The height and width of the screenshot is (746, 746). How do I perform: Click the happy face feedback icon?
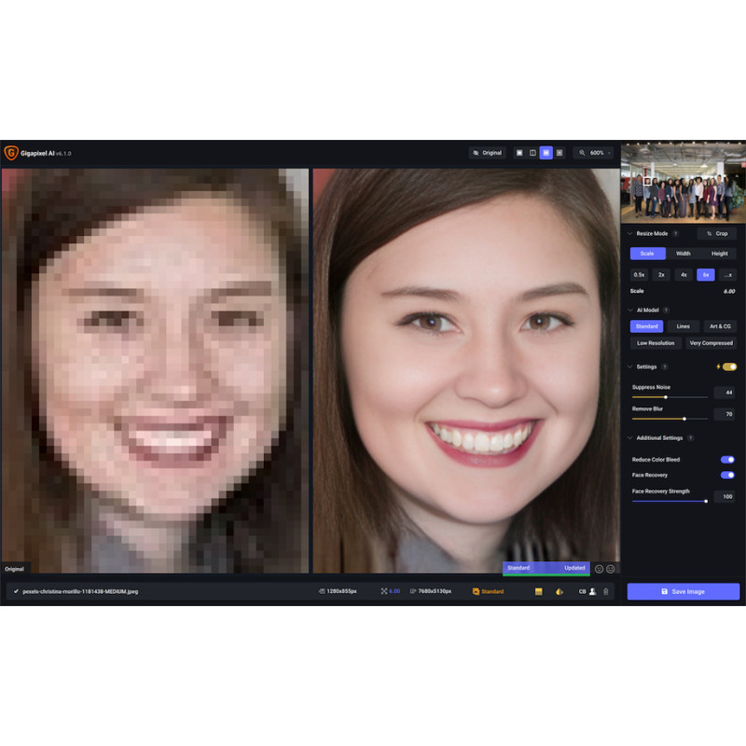coord(599,568)
